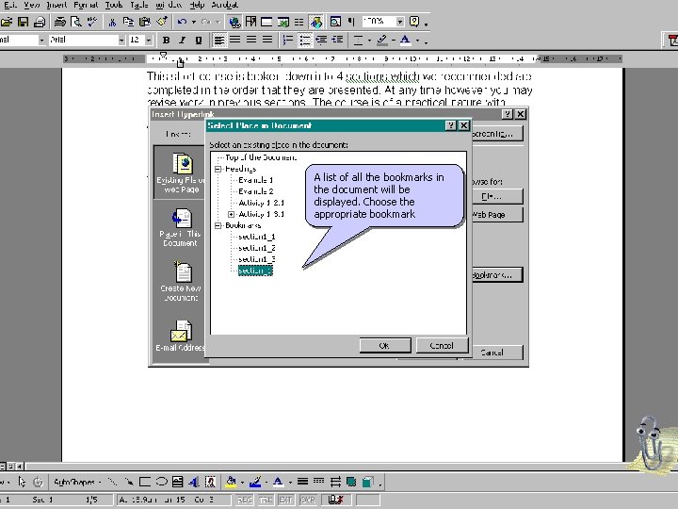The image size is (678, 509).
Task: Click the Web Page browse button
Action: (497, 215)
